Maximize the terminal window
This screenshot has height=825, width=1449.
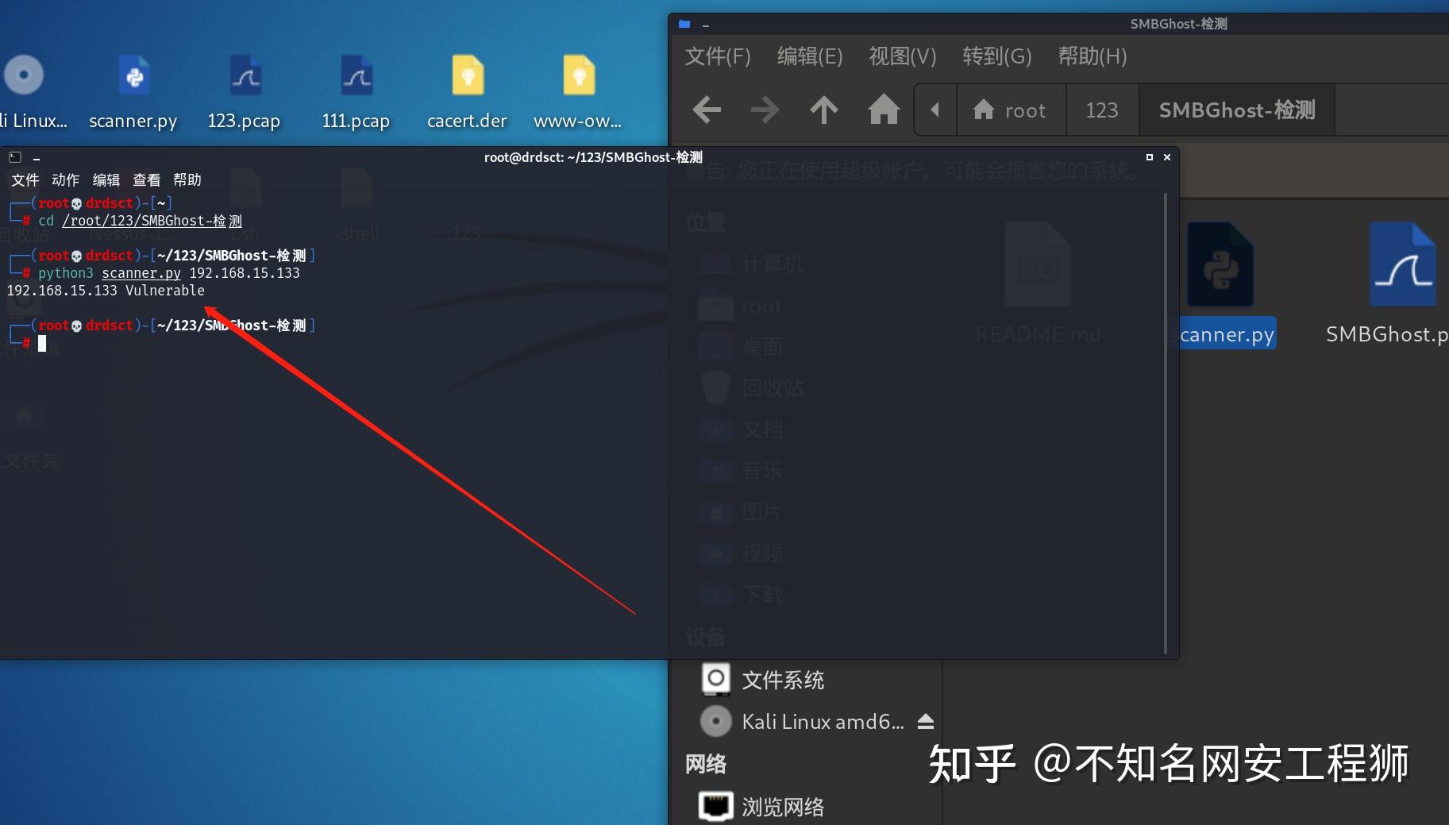tap(1149, 157)
